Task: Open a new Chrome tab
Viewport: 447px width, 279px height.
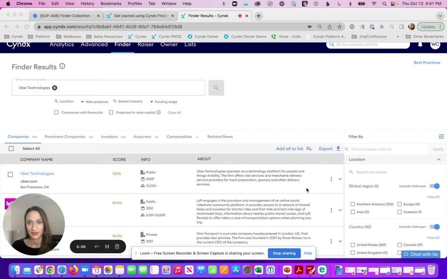Action: pos(258,16)
